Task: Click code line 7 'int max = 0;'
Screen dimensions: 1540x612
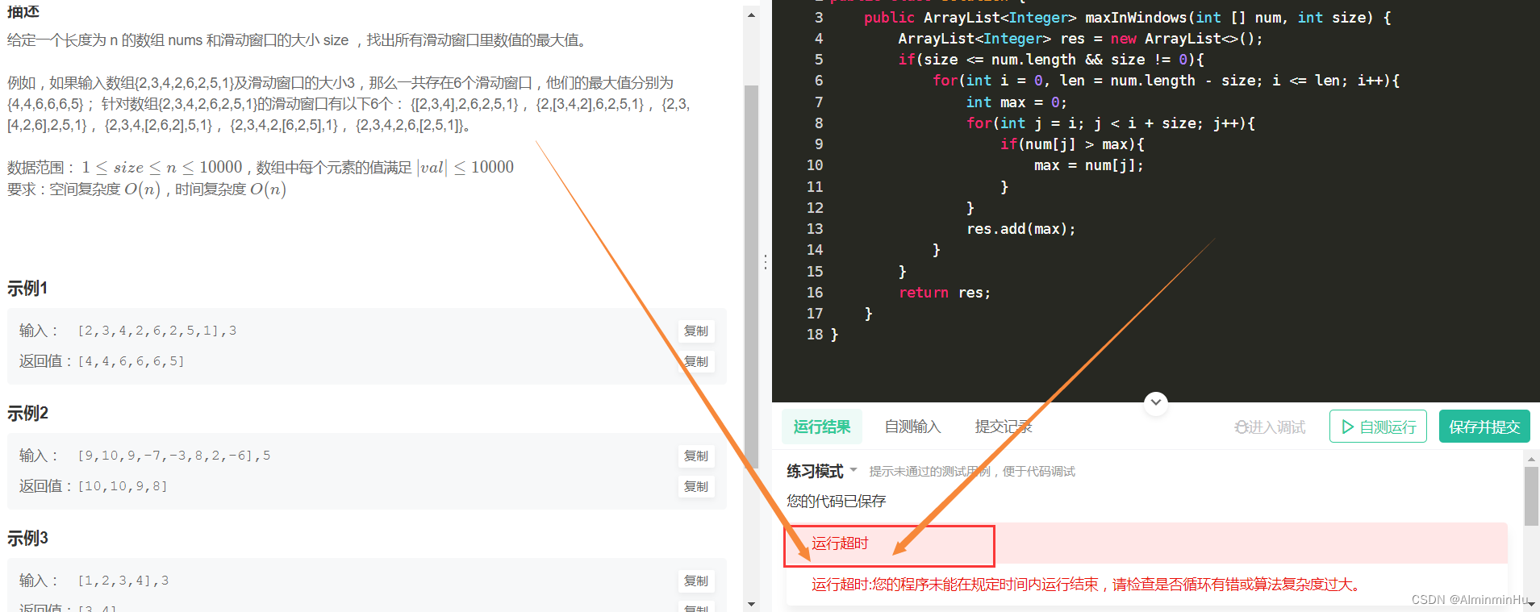Action: tap(1016, 102)
